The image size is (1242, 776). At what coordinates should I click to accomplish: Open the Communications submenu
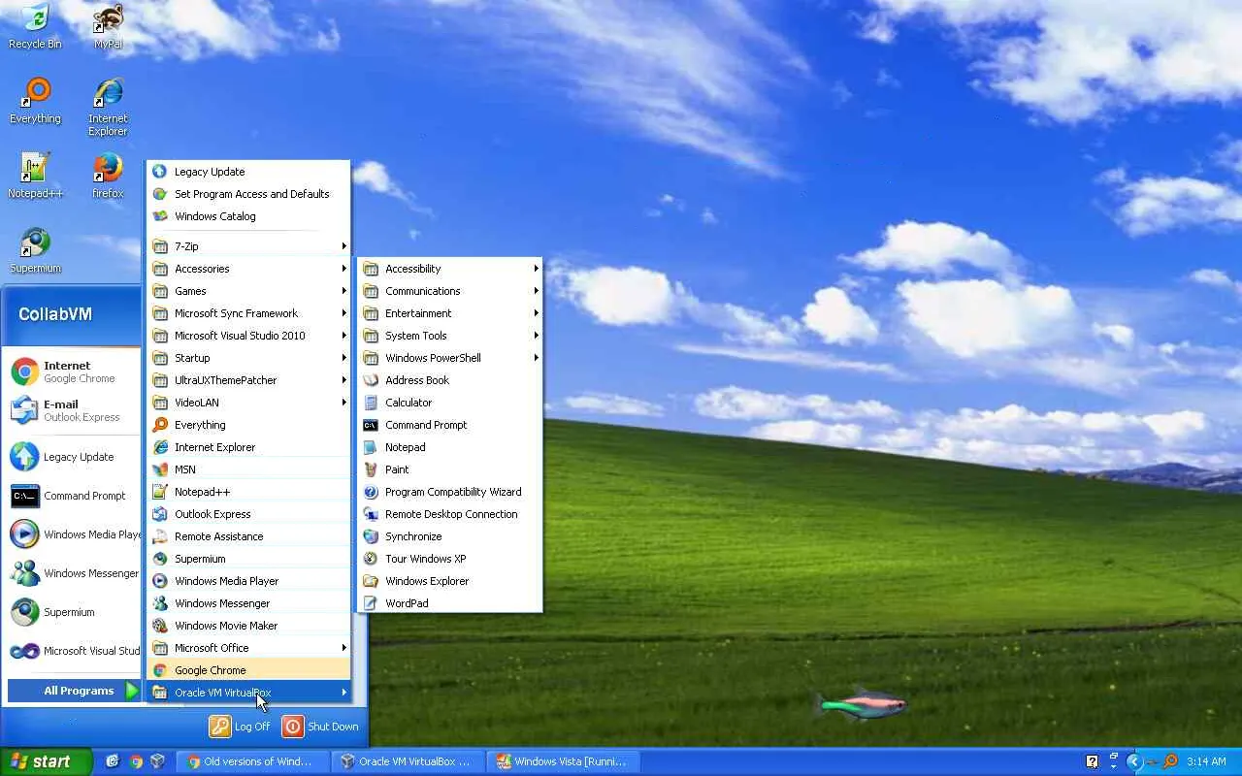450,291
